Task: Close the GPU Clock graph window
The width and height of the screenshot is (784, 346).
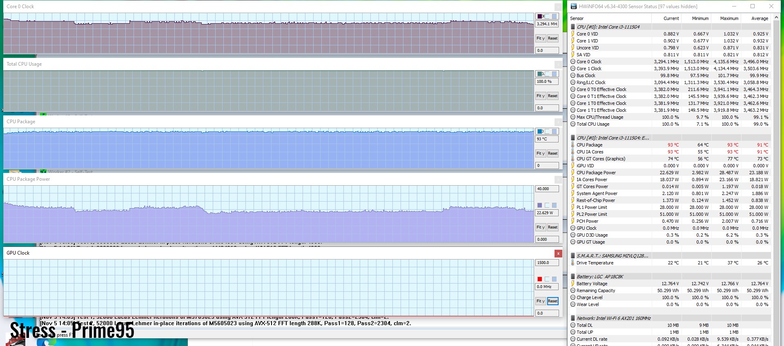Action: (558, 253)
